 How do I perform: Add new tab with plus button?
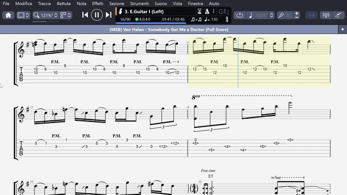tap(343, 29)
